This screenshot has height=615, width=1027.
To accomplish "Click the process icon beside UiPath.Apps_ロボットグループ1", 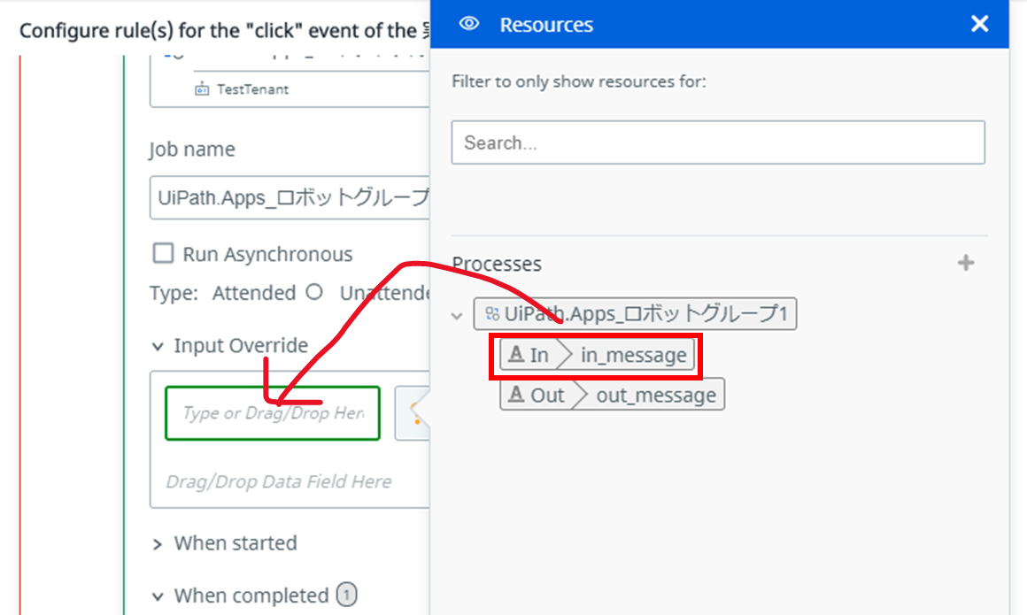I will [x=492, y=314].
